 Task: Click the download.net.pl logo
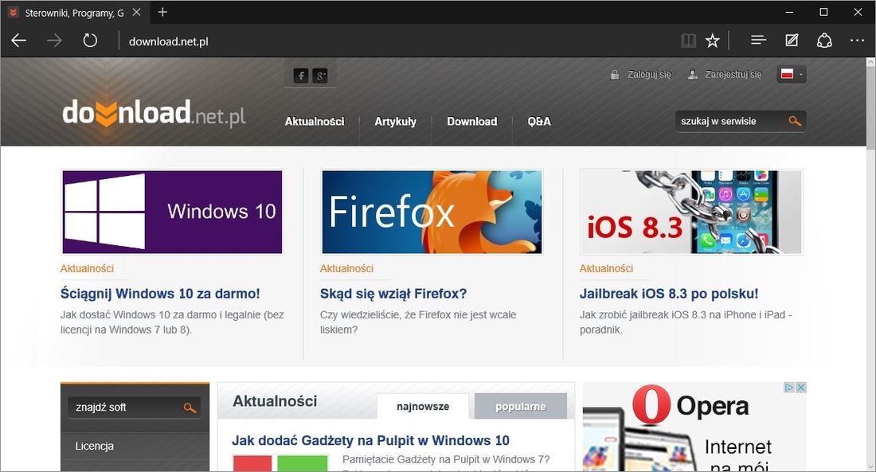click(154, 114)
